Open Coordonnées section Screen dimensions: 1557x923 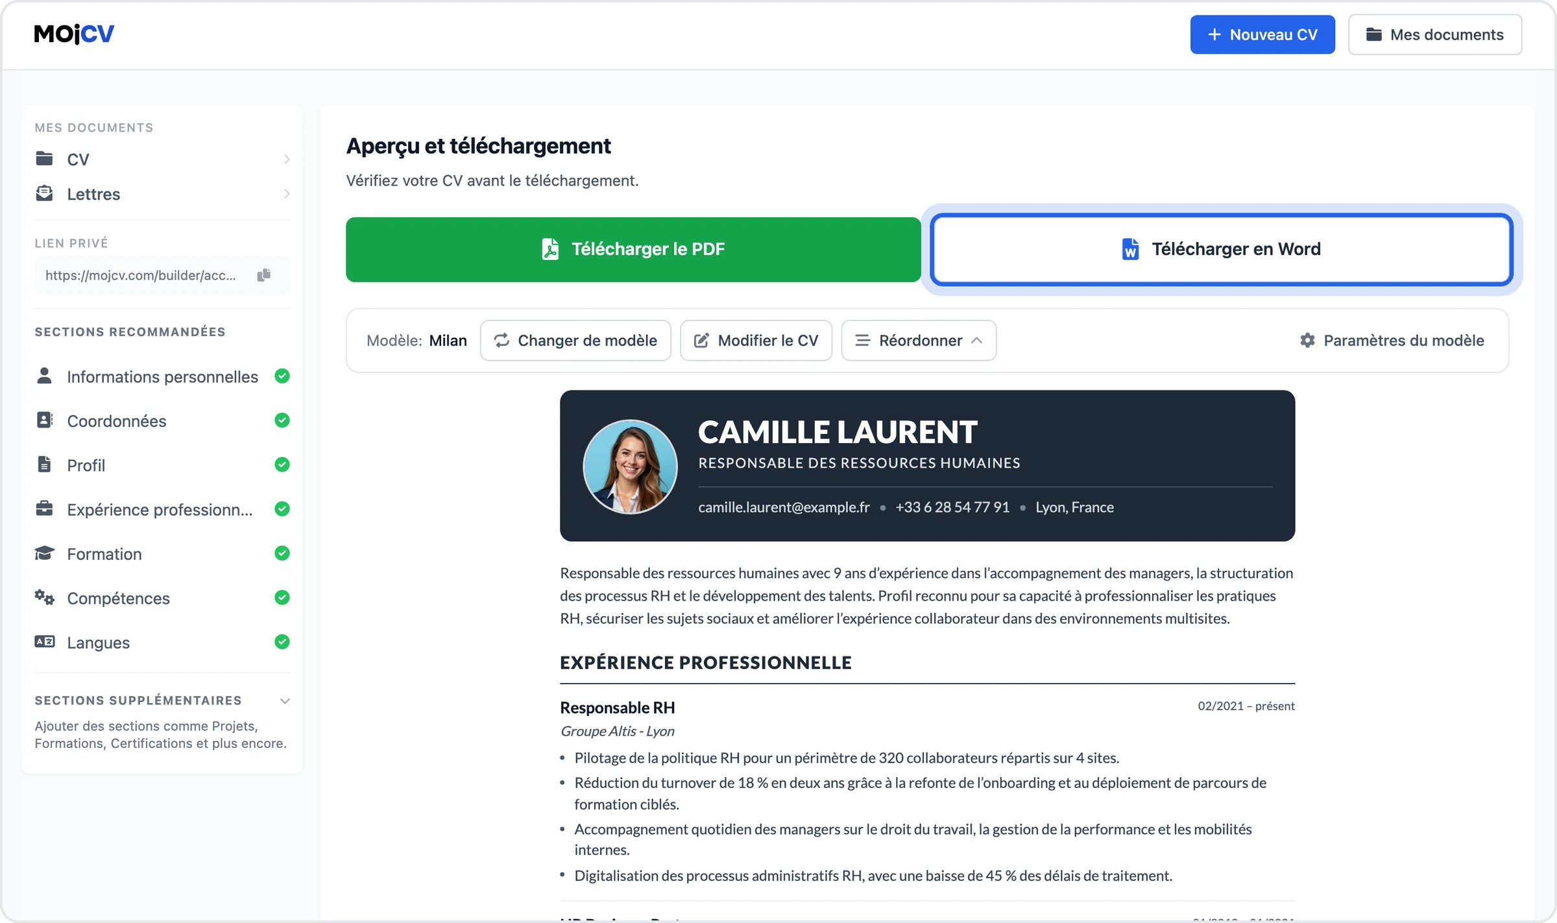[162, 420]
